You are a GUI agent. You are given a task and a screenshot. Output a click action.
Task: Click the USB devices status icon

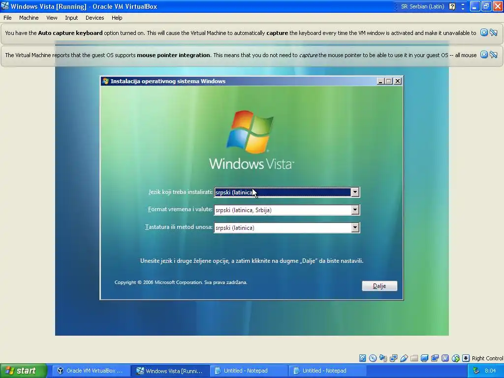pos(404,358)
